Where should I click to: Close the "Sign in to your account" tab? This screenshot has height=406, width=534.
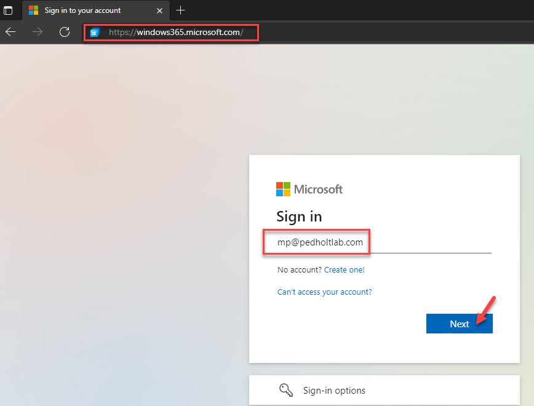coord(159,10)
